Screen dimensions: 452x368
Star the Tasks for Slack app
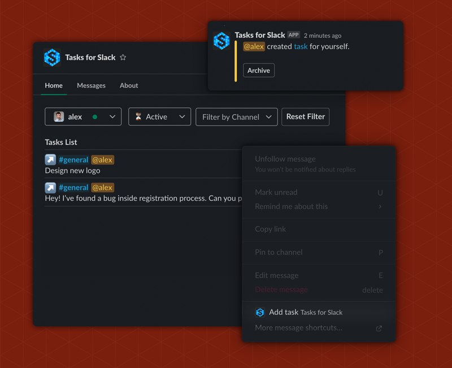(x=123, y=58)
